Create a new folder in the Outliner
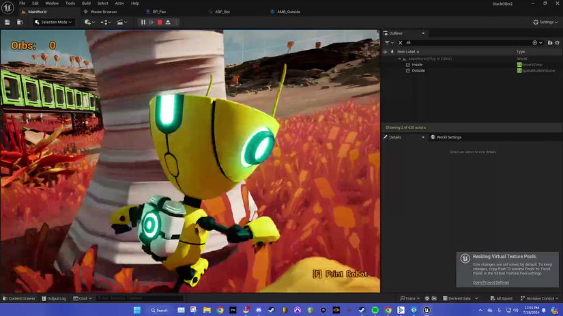The width and height of the screenshot is (563, 316). (x=550, y=43)
